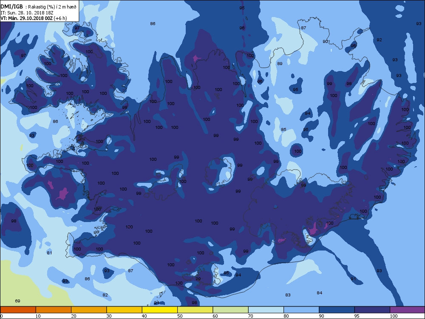Viewport: 425px width, 319px height.
Task: Click the 'VT: Mán. 29.10.2018 00Z (+6 h)' line
Action: [34, 18]
